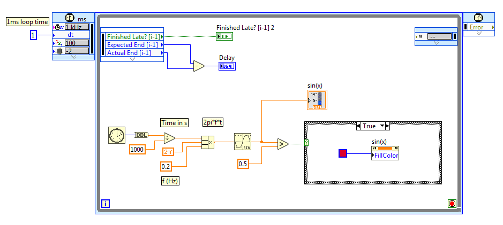The height and width of the screenshot is (225, 503).
Task: Click the numeric constant 1 wired to dt
Action: [x=33, y=35]
